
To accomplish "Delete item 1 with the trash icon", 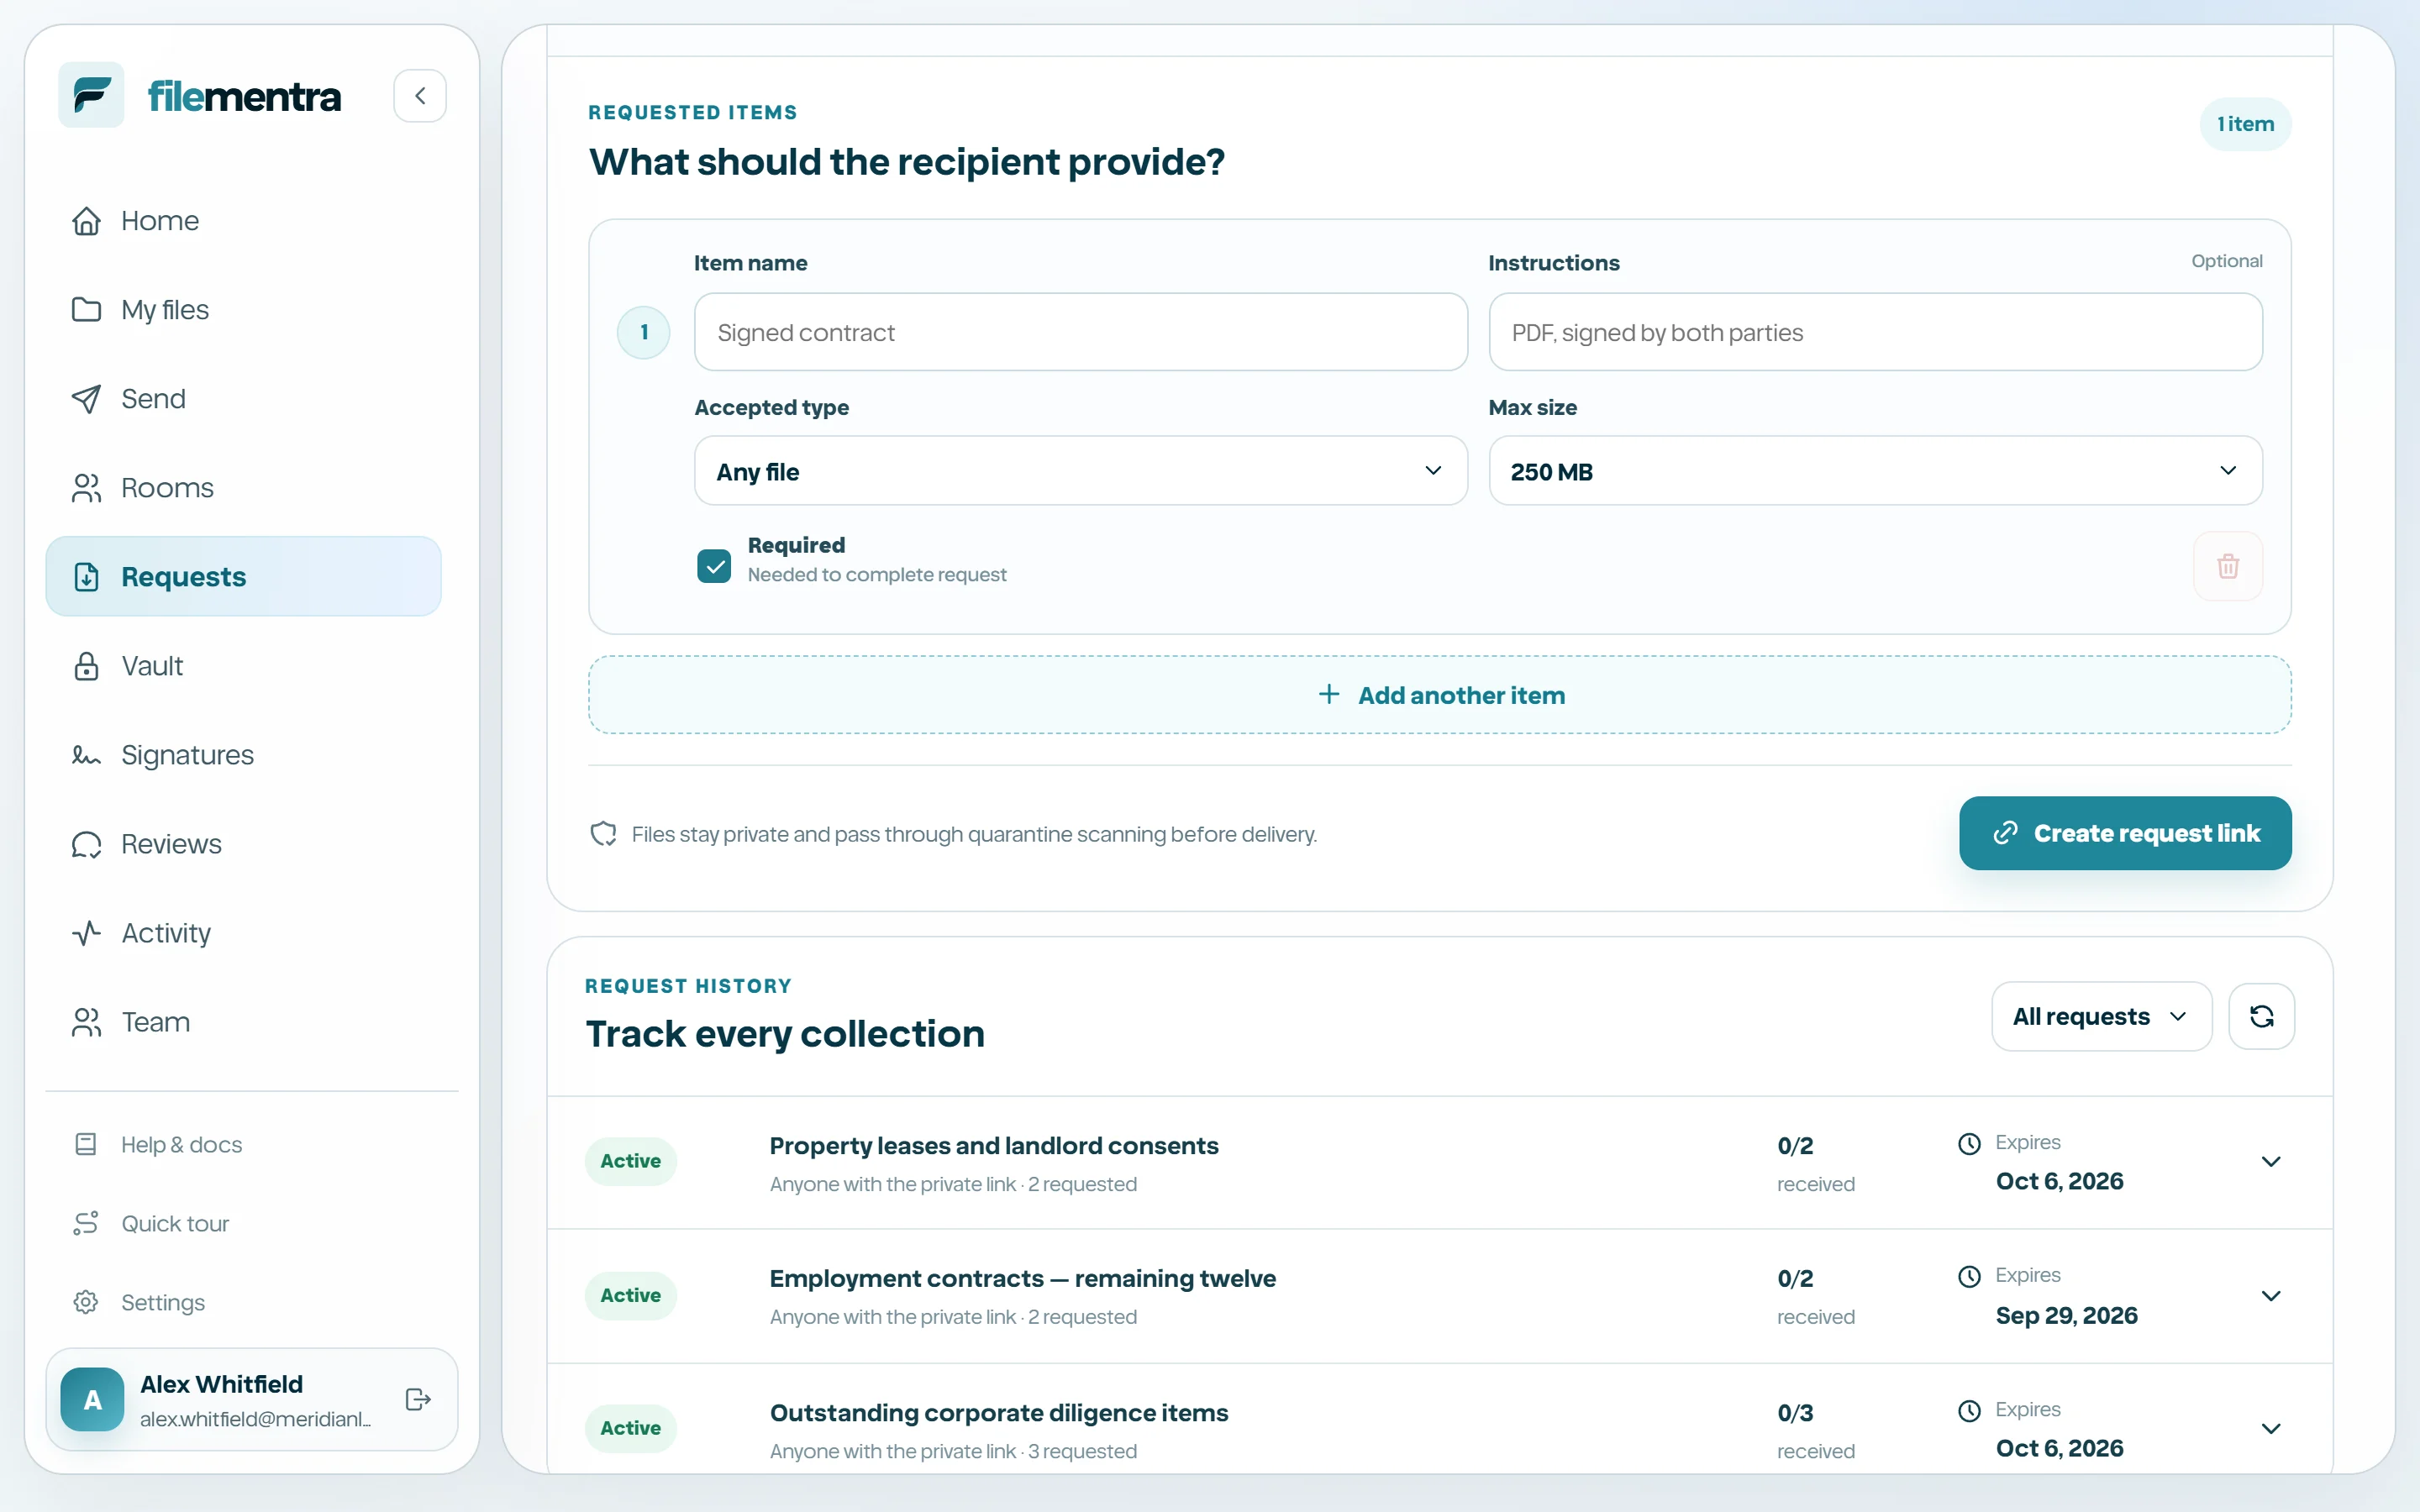I will (2228, 566).
